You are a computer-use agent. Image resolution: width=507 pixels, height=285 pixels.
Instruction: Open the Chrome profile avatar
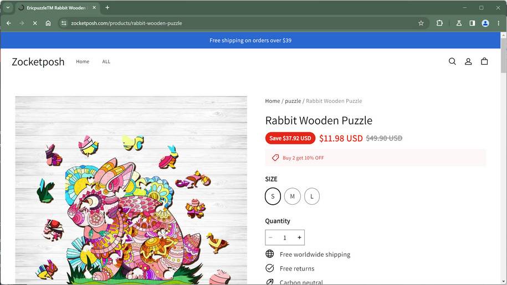pyautogui.click(x=485, y=23)
